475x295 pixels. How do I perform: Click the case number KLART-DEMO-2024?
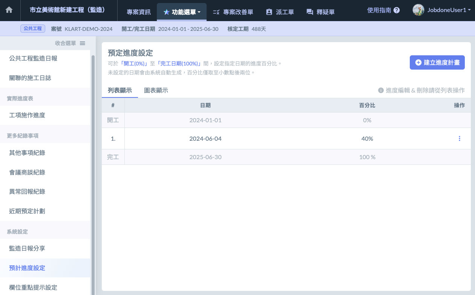pos(89,29)
